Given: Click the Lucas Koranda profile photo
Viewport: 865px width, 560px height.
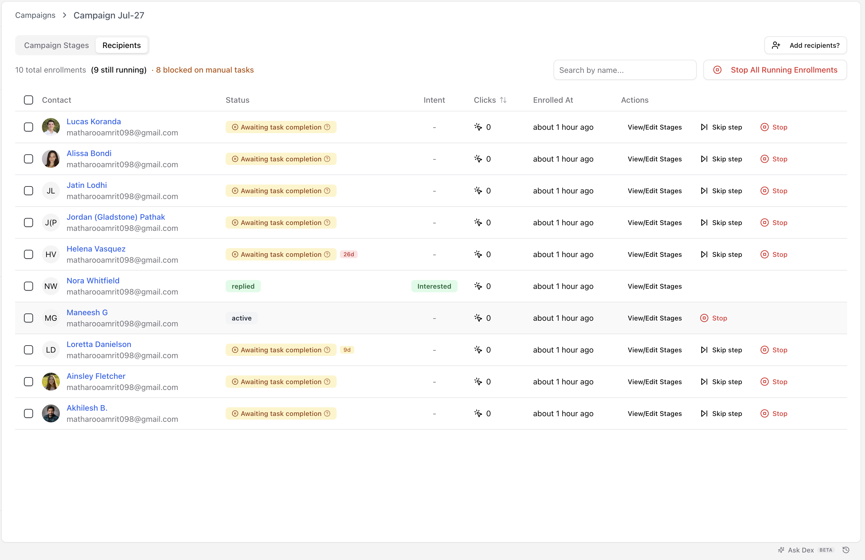Looking at the screenshot, I should tap(51, 127).
